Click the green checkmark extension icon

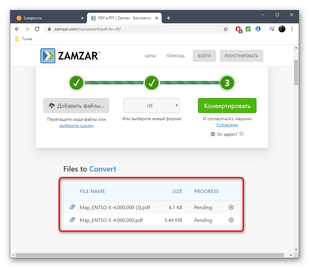point(248,29)
